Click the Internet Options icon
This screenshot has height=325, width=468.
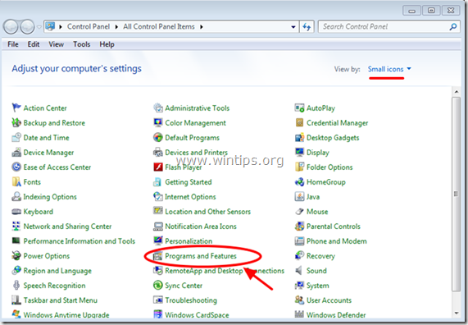pos(158,196)
